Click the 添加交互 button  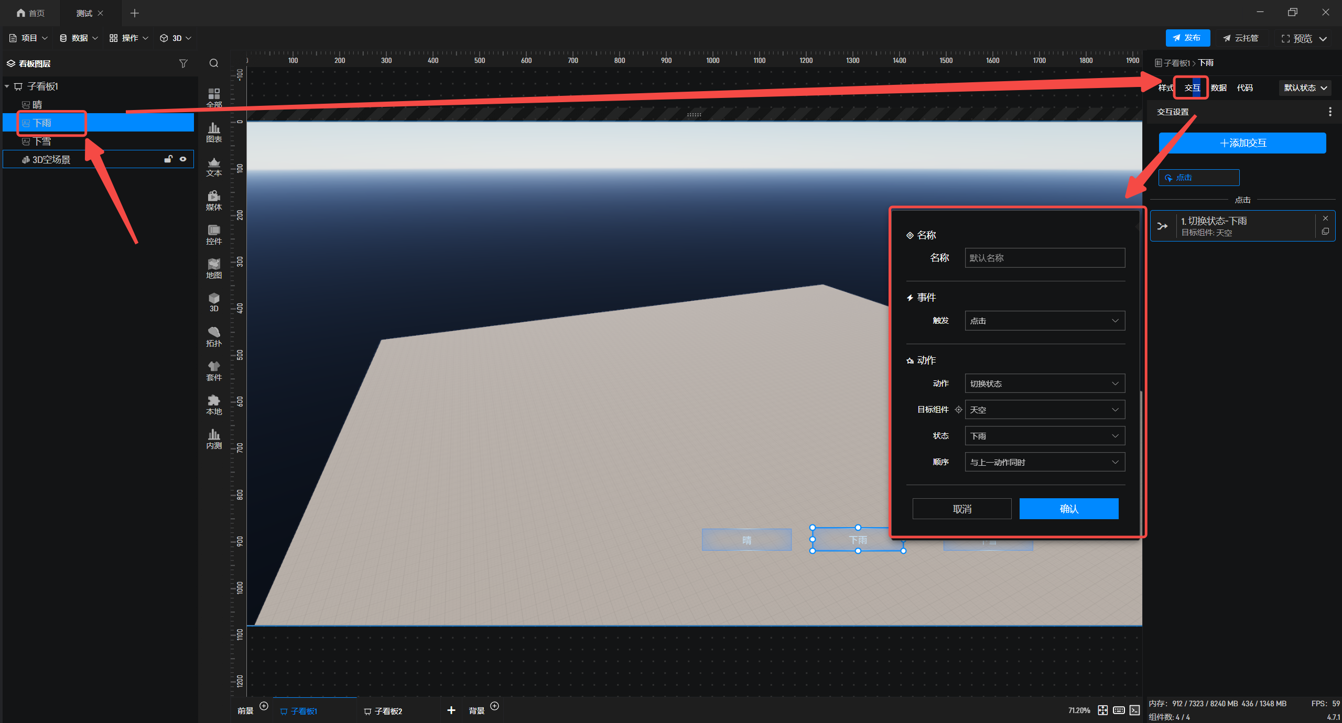[x=1242, y=143]
